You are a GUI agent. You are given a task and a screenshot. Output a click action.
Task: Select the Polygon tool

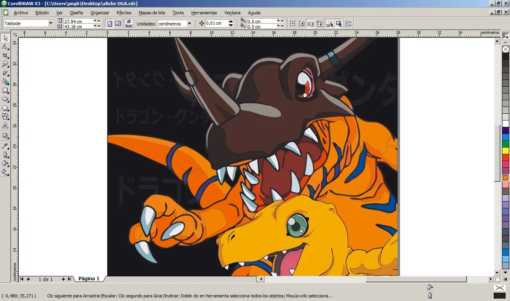[x=5, y=108]
